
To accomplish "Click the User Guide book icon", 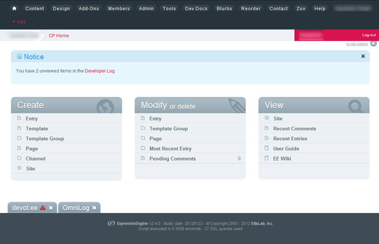I will pyautogui.click(x=266, y=148).
